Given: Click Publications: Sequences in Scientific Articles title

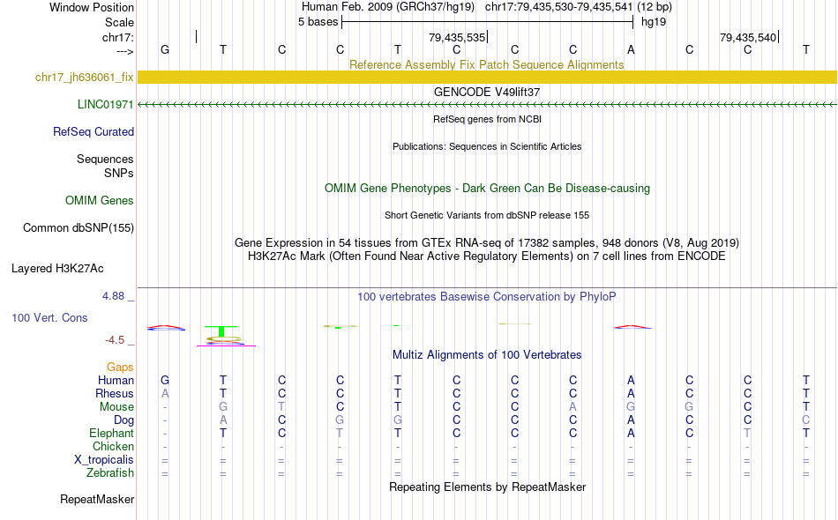Looking at the screenshot, I should coord(487,146).
